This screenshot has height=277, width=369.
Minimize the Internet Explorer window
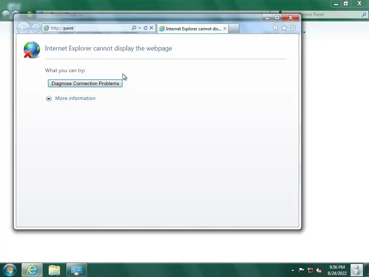[267, 18]
